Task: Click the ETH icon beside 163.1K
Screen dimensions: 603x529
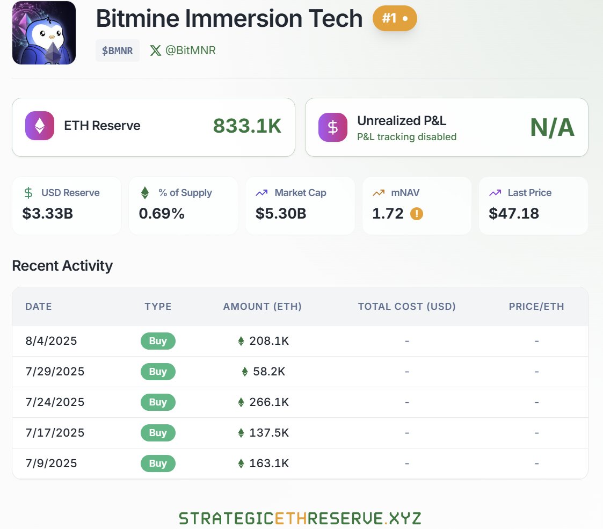Action: tap(241, 463)
